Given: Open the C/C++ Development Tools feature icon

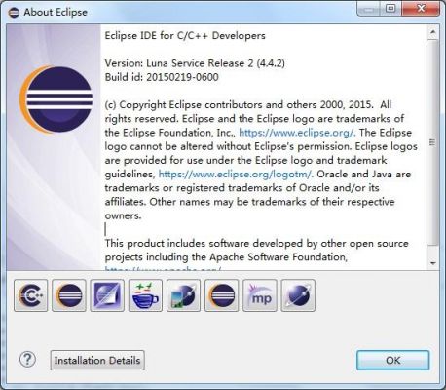Looking at the screenshot, I should click(x=31, y=295).
